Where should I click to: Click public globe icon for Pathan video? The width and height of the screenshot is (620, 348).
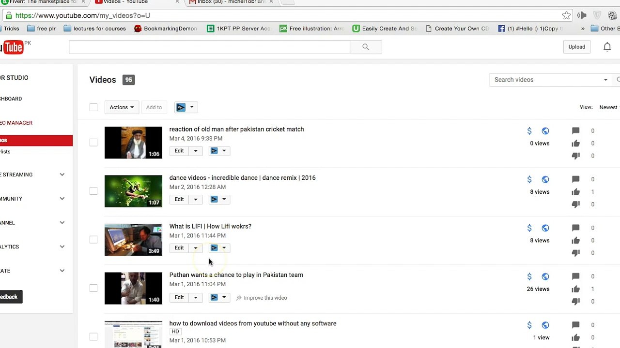(x=545, y=276)
